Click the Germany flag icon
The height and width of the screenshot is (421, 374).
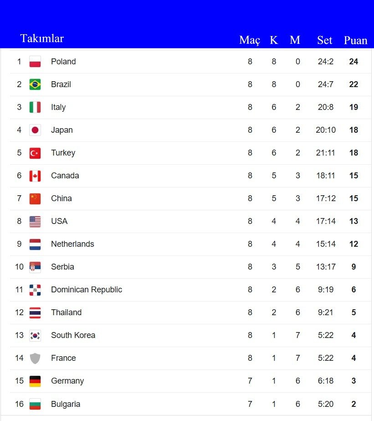click(x=35, y=381)
